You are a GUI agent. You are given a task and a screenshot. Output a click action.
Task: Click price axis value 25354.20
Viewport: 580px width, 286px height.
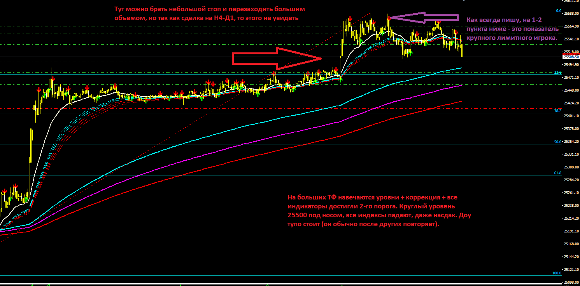[x=571, y=142]
